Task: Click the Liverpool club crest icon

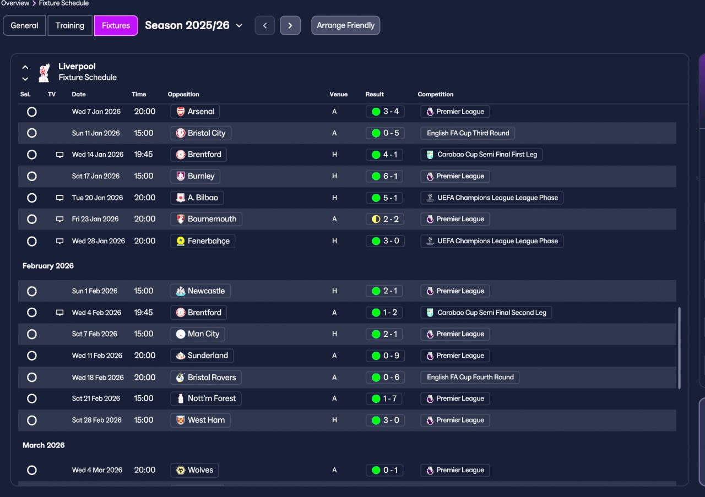Action: (x=44, y=72)
